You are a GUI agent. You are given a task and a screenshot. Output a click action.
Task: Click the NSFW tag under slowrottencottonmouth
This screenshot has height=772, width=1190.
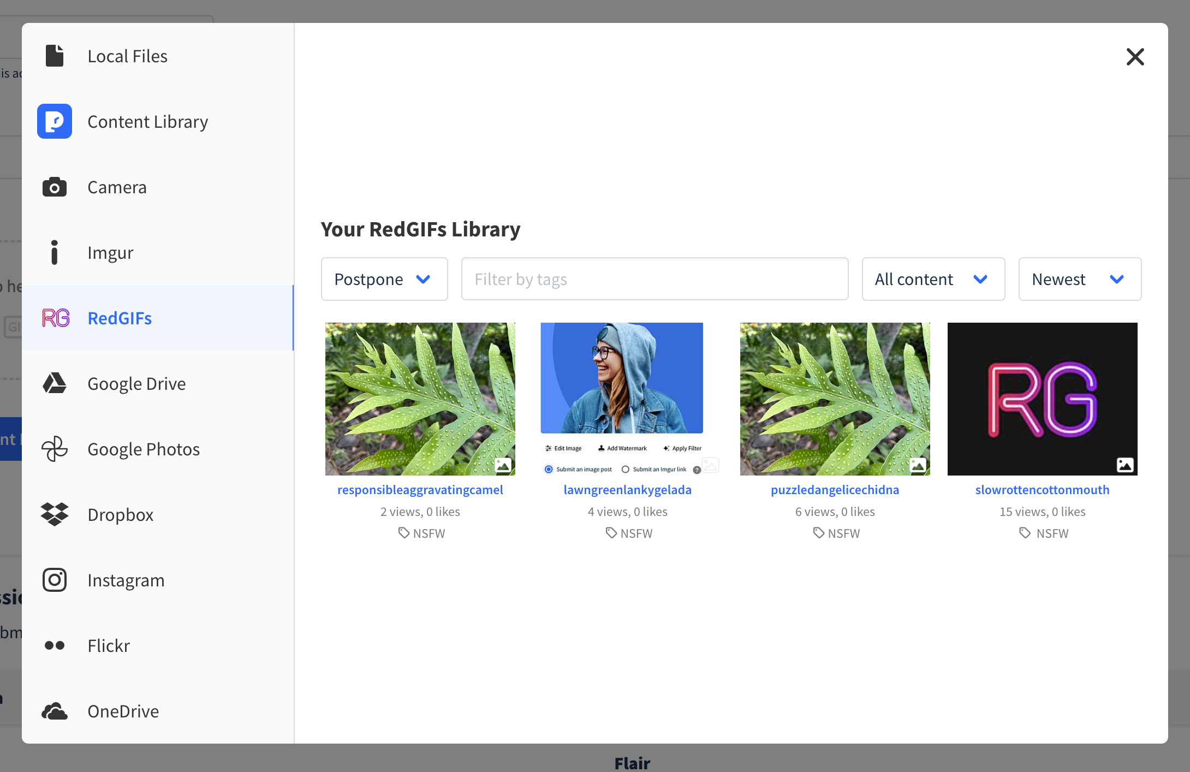[1052, 533]
